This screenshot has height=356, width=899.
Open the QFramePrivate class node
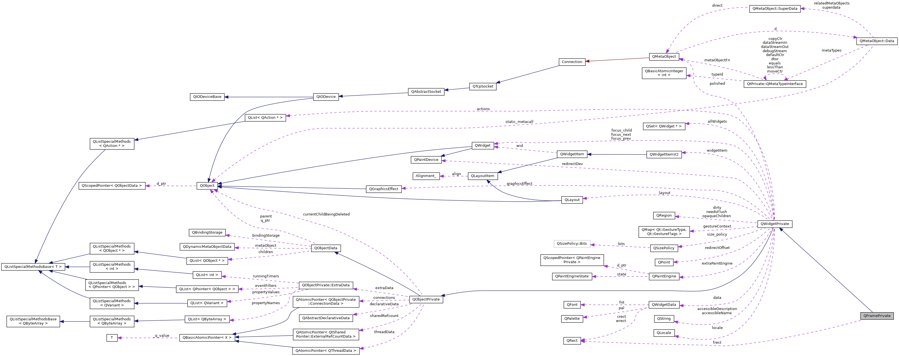pos(877,316)
